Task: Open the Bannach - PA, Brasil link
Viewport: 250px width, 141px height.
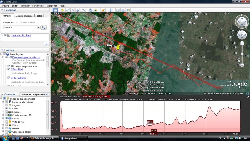Action: point(21,35)
